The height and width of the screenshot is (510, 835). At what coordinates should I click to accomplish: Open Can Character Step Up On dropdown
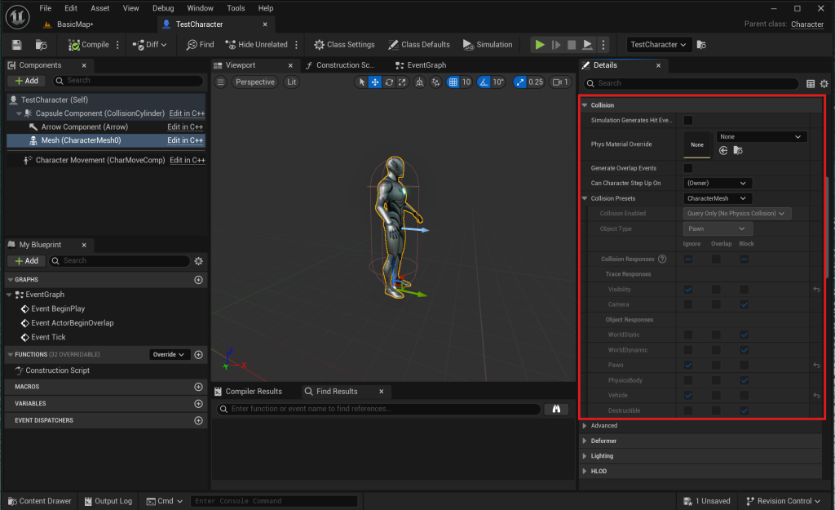click(718, 184)
